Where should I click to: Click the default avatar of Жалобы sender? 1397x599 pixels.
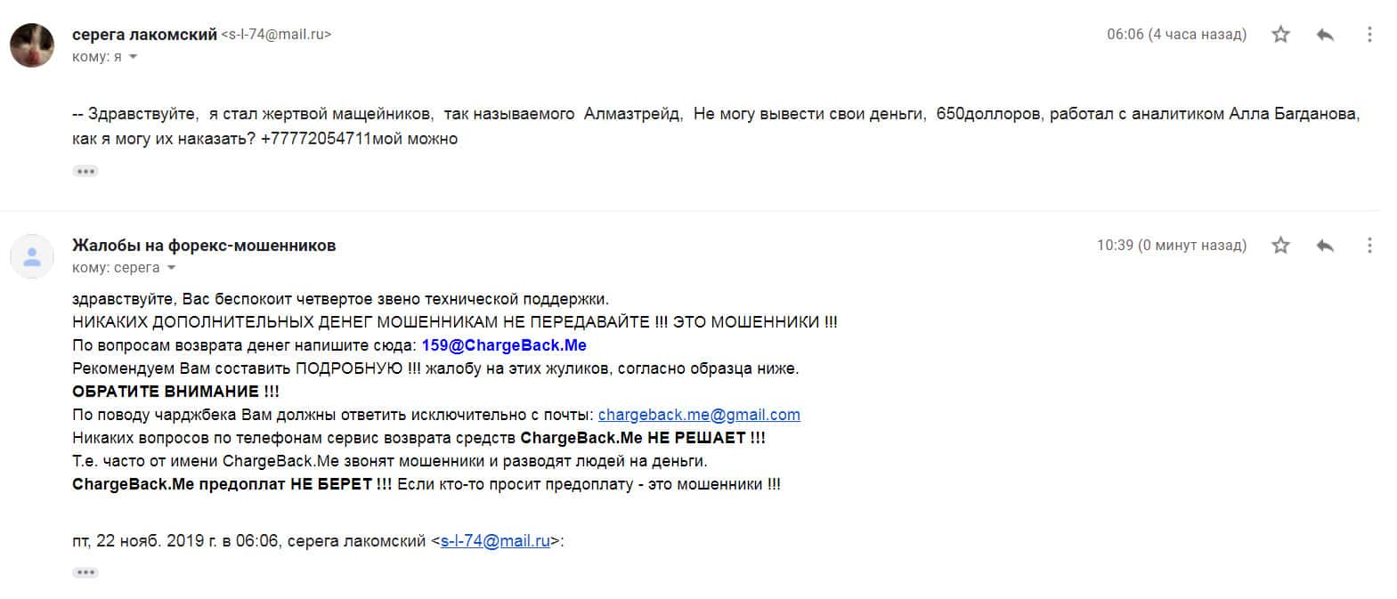(x=32, y=256)
